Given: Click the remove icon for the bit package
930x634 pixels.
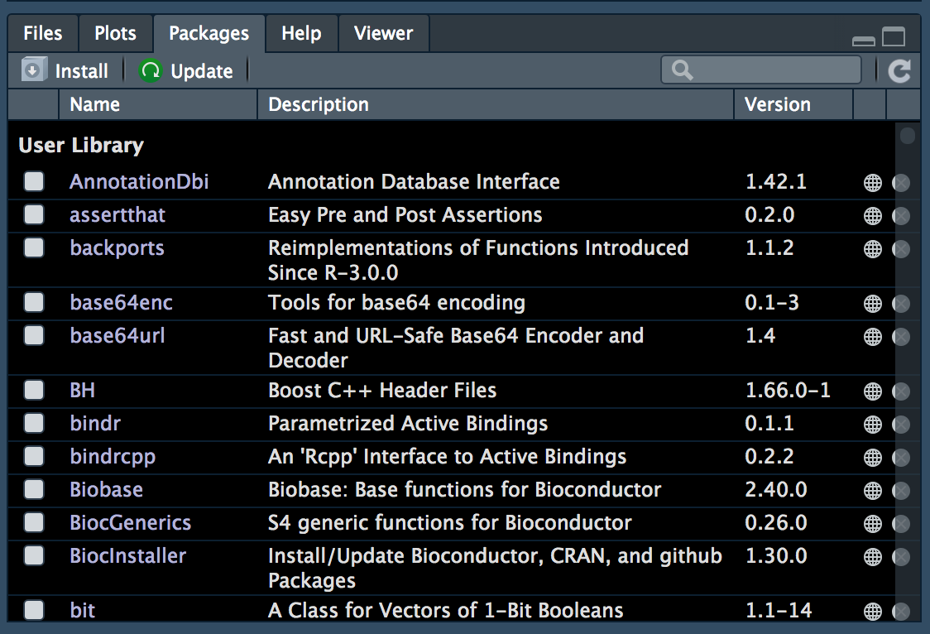Looking at the screenshot, I should point(901,611).
